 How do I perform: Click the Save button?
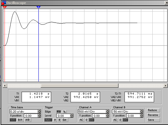pos(154,120)
